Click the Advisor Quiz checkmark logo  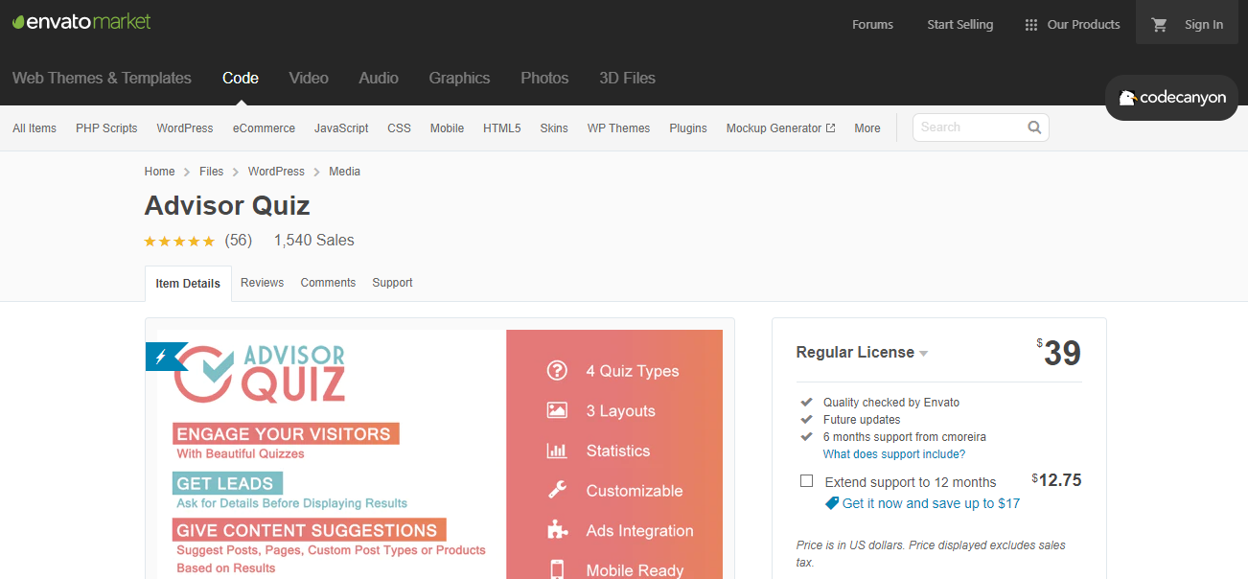[202, 373]
